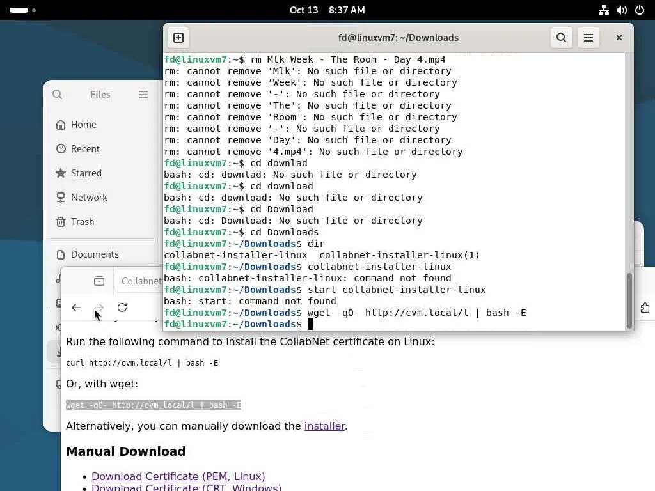The height and width of the screenshot is (491, 655).
Task: Open Download Certificate (PEM, Linux) link
Action: [x=178, y=476]
